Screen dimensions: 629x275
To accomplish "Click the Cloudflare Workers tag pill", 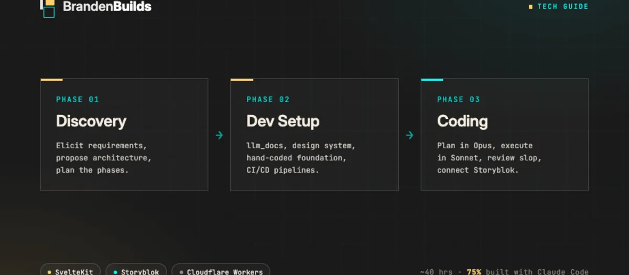I will [x=221, y=270].
